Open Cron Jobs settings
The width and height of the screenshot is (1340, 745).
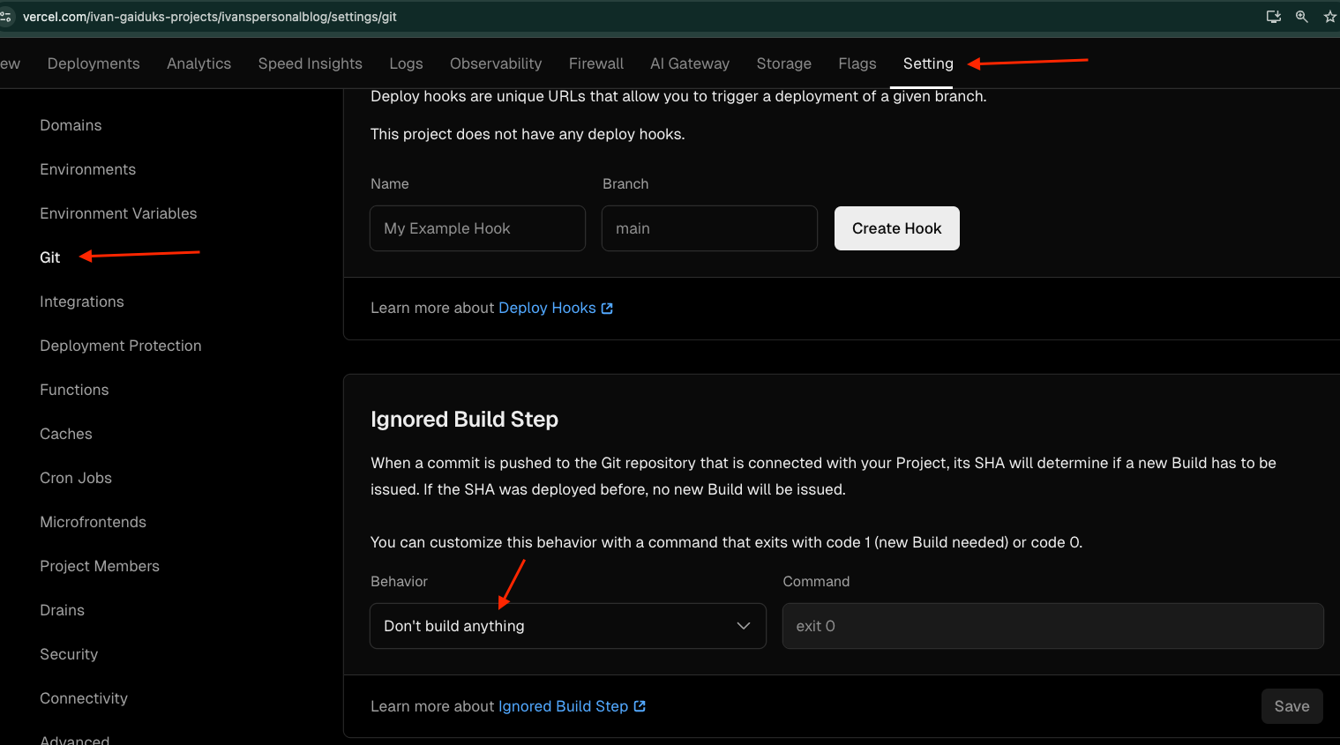click(75, 477)
